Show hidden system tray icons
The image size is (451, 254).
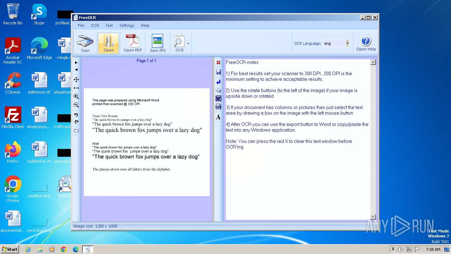tap(393, 249)
